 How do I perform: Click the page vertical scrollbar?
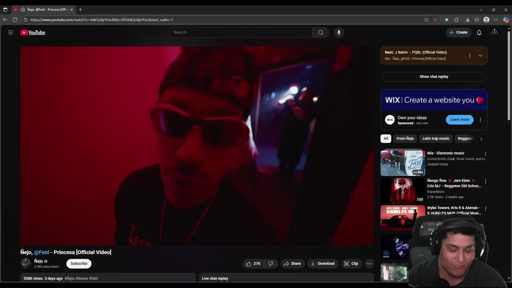tap(509, 76)
